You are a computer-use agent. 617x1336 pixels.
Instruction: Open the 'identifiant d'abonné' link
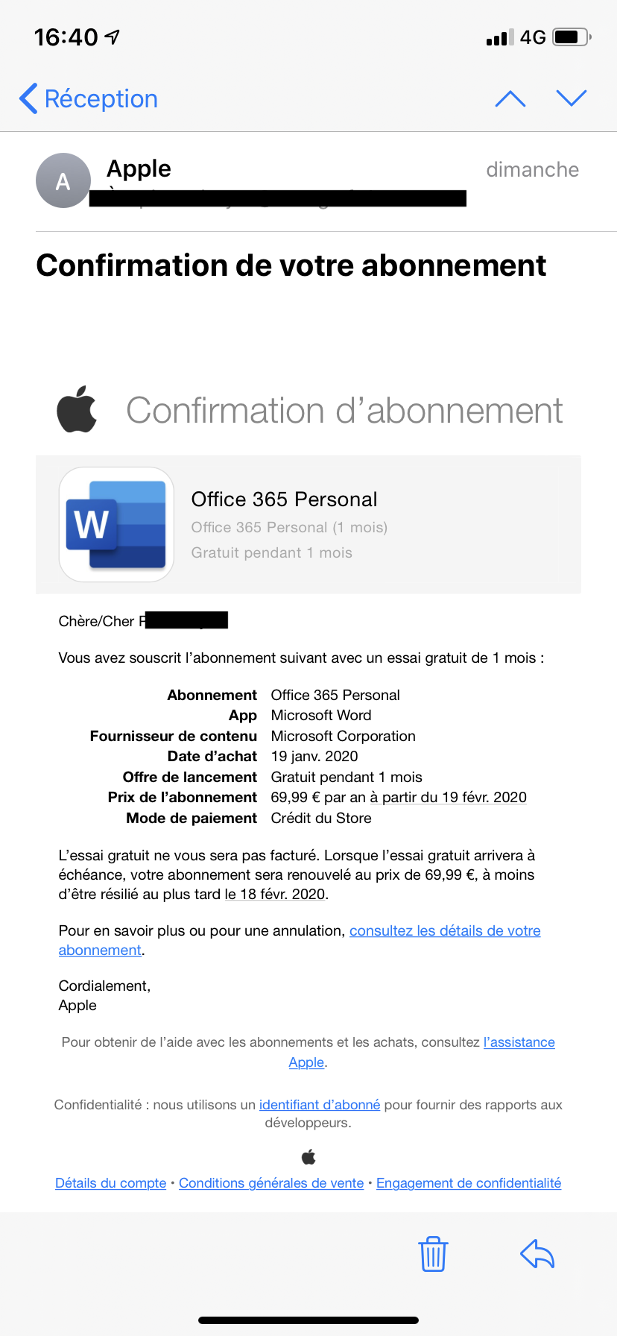pos(319,1105)
